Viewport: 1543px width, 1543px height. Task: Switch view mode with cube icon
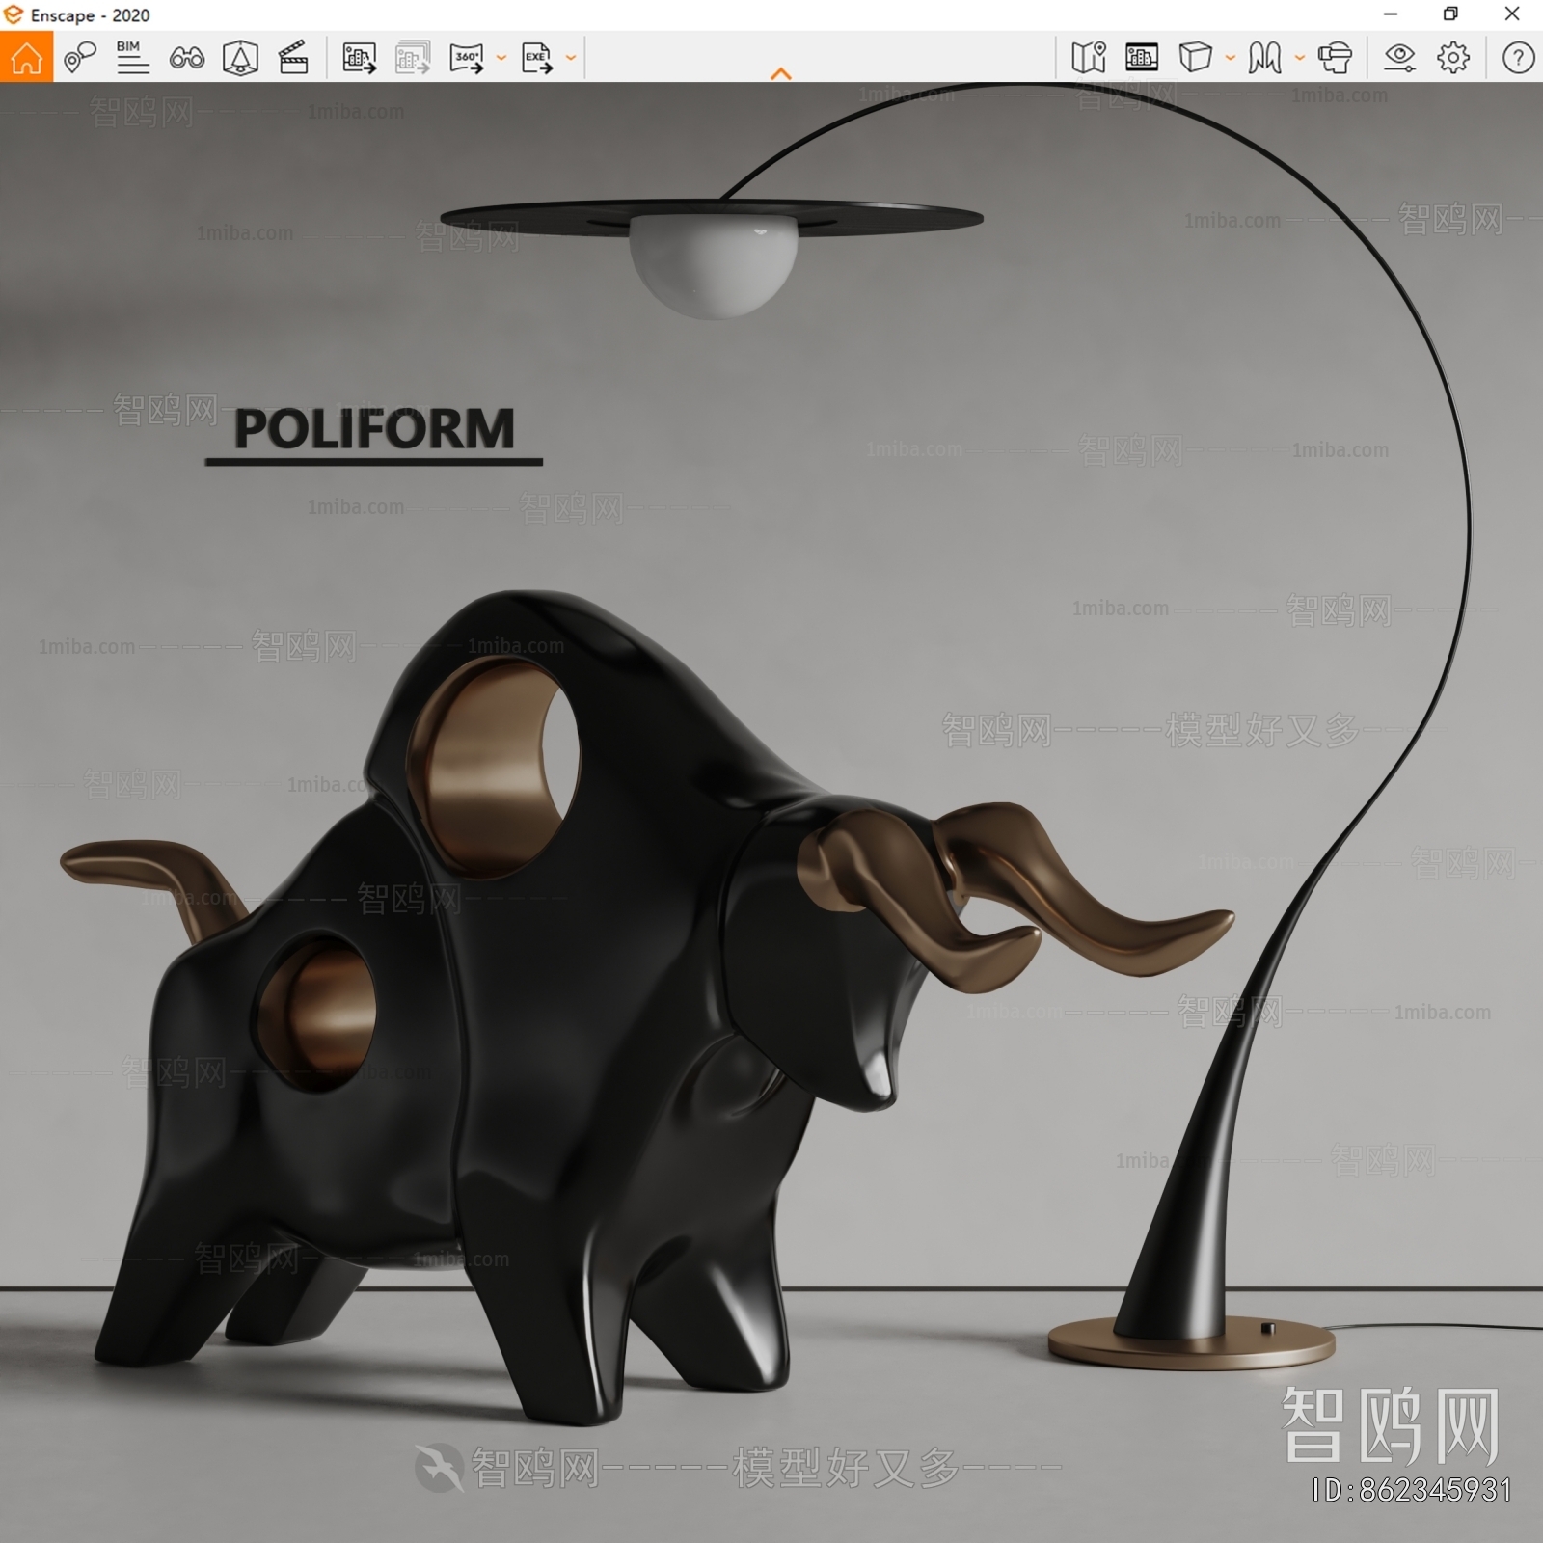coord(1195,58)
